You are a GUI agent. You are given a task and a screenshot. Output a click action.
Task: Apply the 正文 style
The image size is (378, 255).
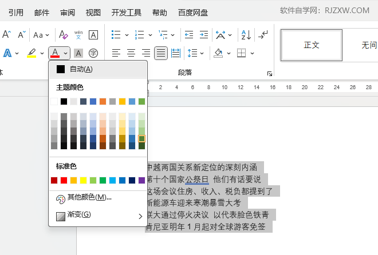[x=312, y=45]
